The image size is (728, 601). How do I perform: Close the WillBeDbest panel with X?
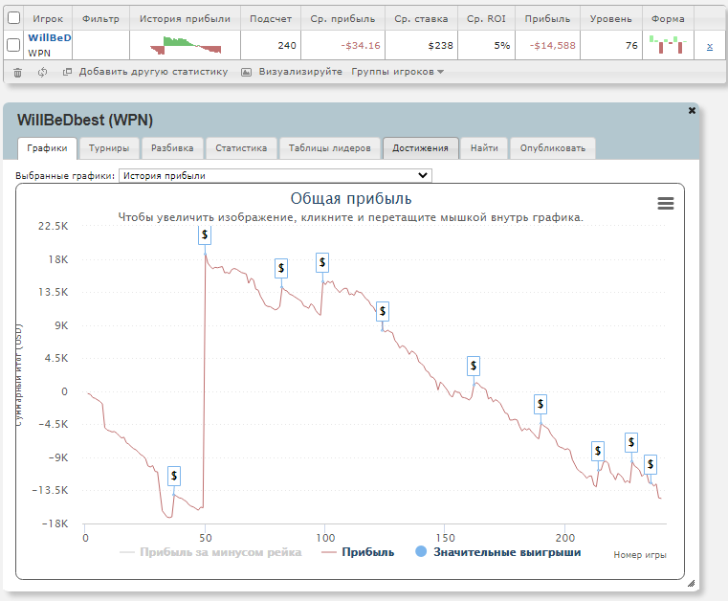[x=693, y=111]
